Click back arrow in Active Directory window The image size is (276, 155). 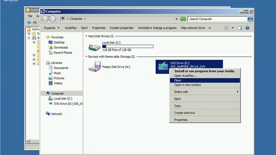(x=29, y=22)
